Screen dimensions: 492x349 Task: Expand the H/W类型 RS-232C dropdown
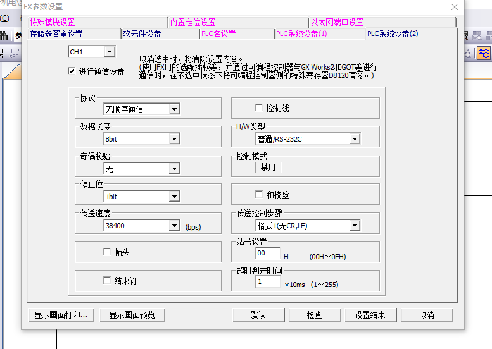pos(354,139)
